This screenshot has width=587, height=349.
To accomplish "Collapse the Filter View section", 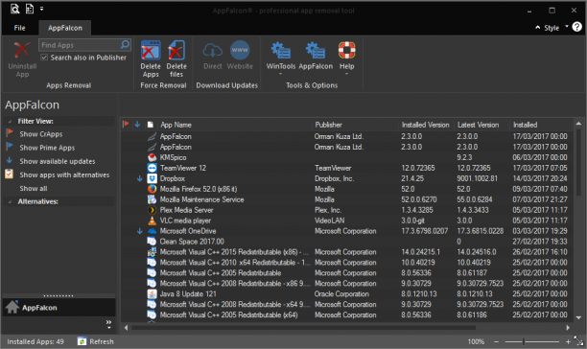I will pyautogui.click(x=10, y=121).
